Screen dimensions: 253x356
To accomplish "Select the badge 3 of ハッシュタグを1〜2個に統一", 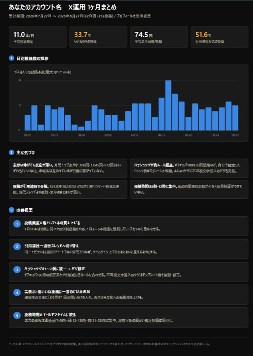I will tap(17, 270).
